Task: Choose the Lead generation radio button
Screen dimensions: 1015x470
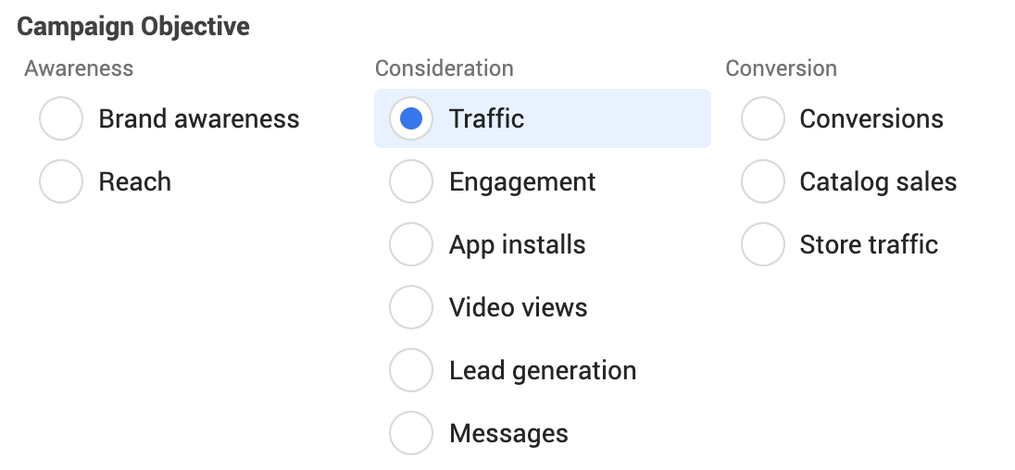Action: [411, 370]
